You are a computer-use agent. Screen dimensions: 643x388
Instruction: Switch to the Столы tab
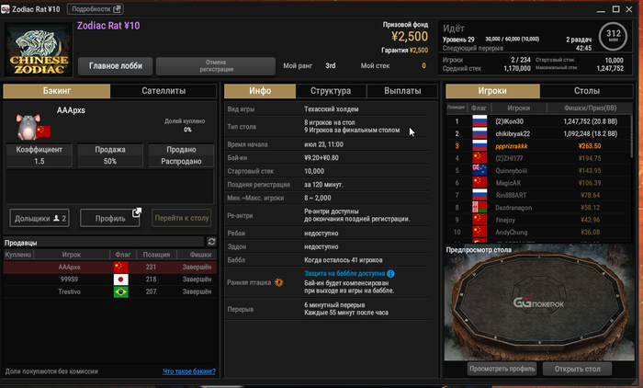pos(587,91)
